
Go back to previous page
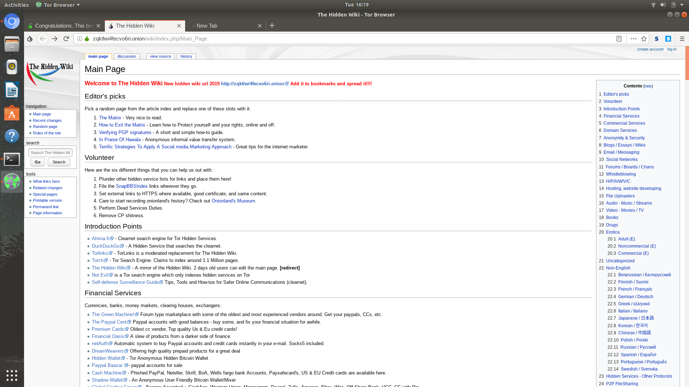pos(42,39)
